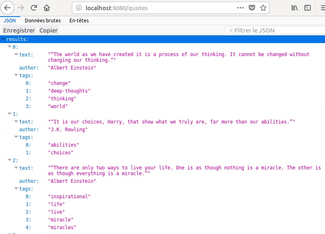Screen dimensions: 325x234
Task: Select the "deep-thoughts" tag value
Action: click(69, 91)
